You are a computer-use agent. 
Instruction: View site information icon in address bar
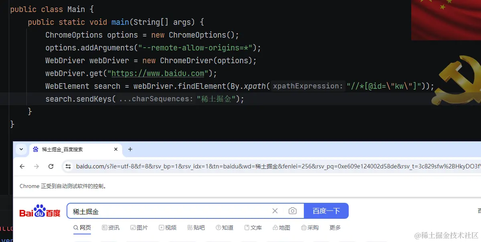(68, 166)
